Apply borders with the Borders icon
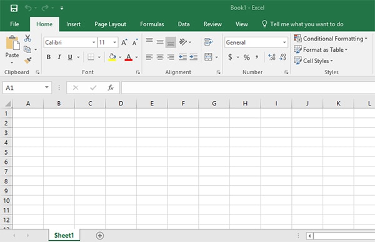The image size is (375, 242). pyautogui.click(x=91, y=57)
